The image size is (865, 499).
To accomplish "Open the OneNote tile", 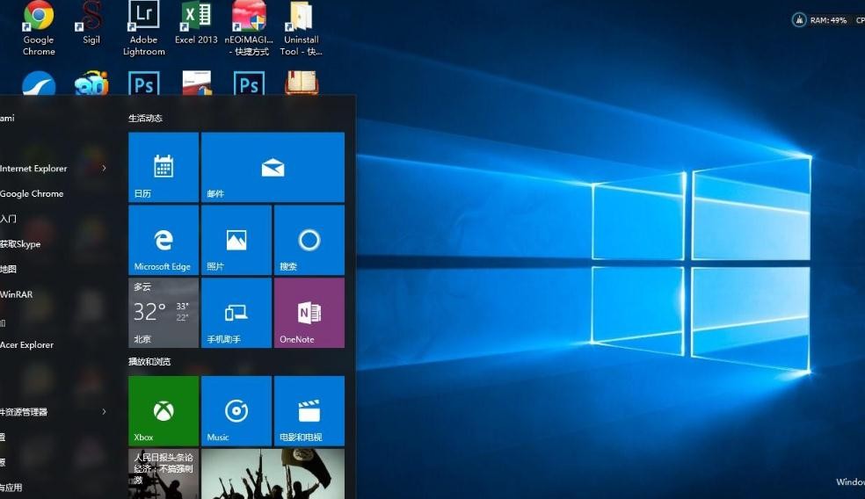I will point(309,313).
